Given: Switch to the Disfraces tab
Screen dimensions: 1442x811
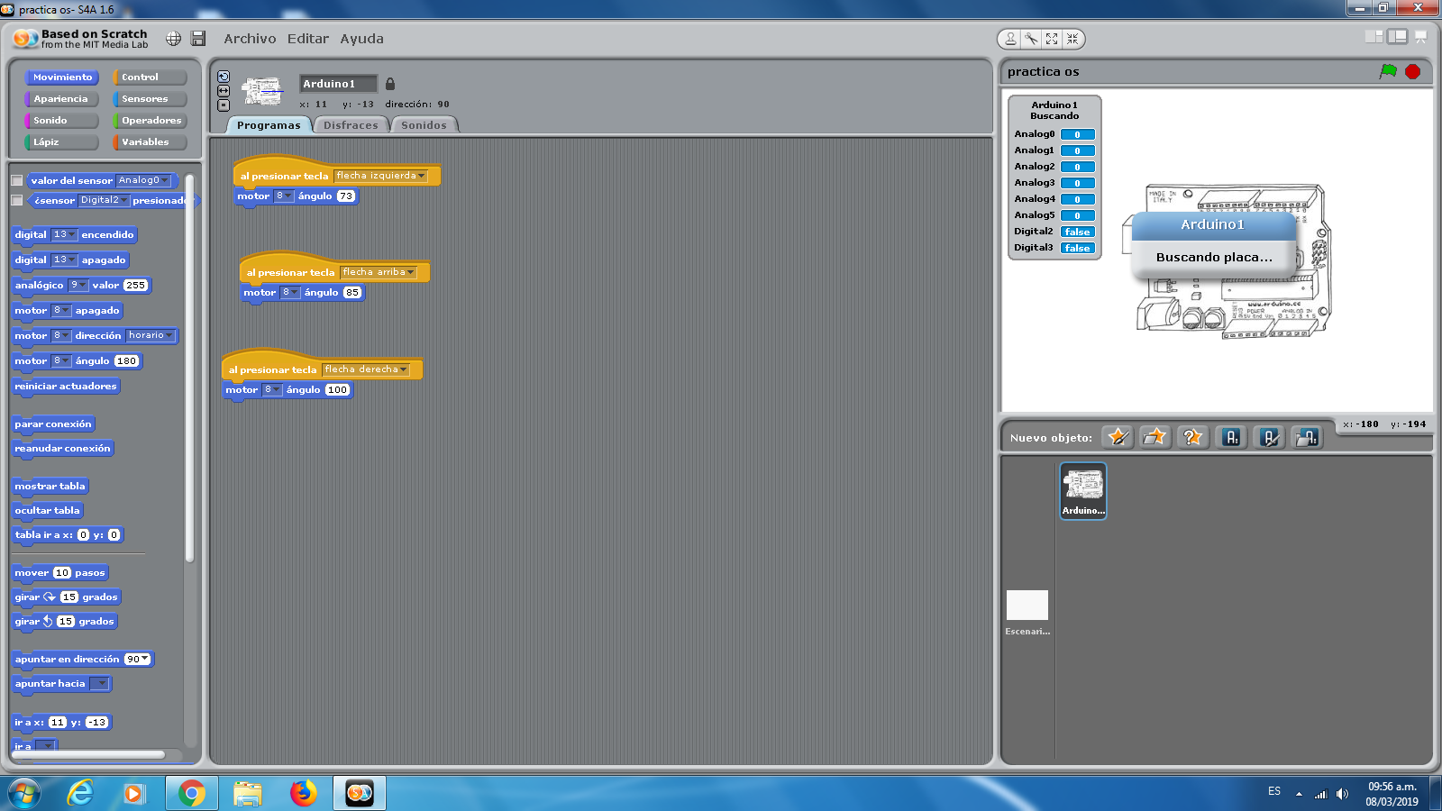Looking at the screenshot, I should point(351,125).
